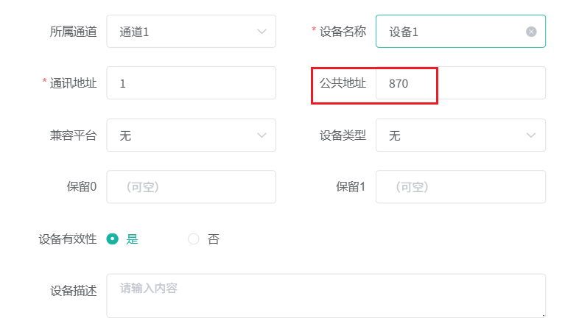Click the 设备描述 label

(x=74, y=290)
